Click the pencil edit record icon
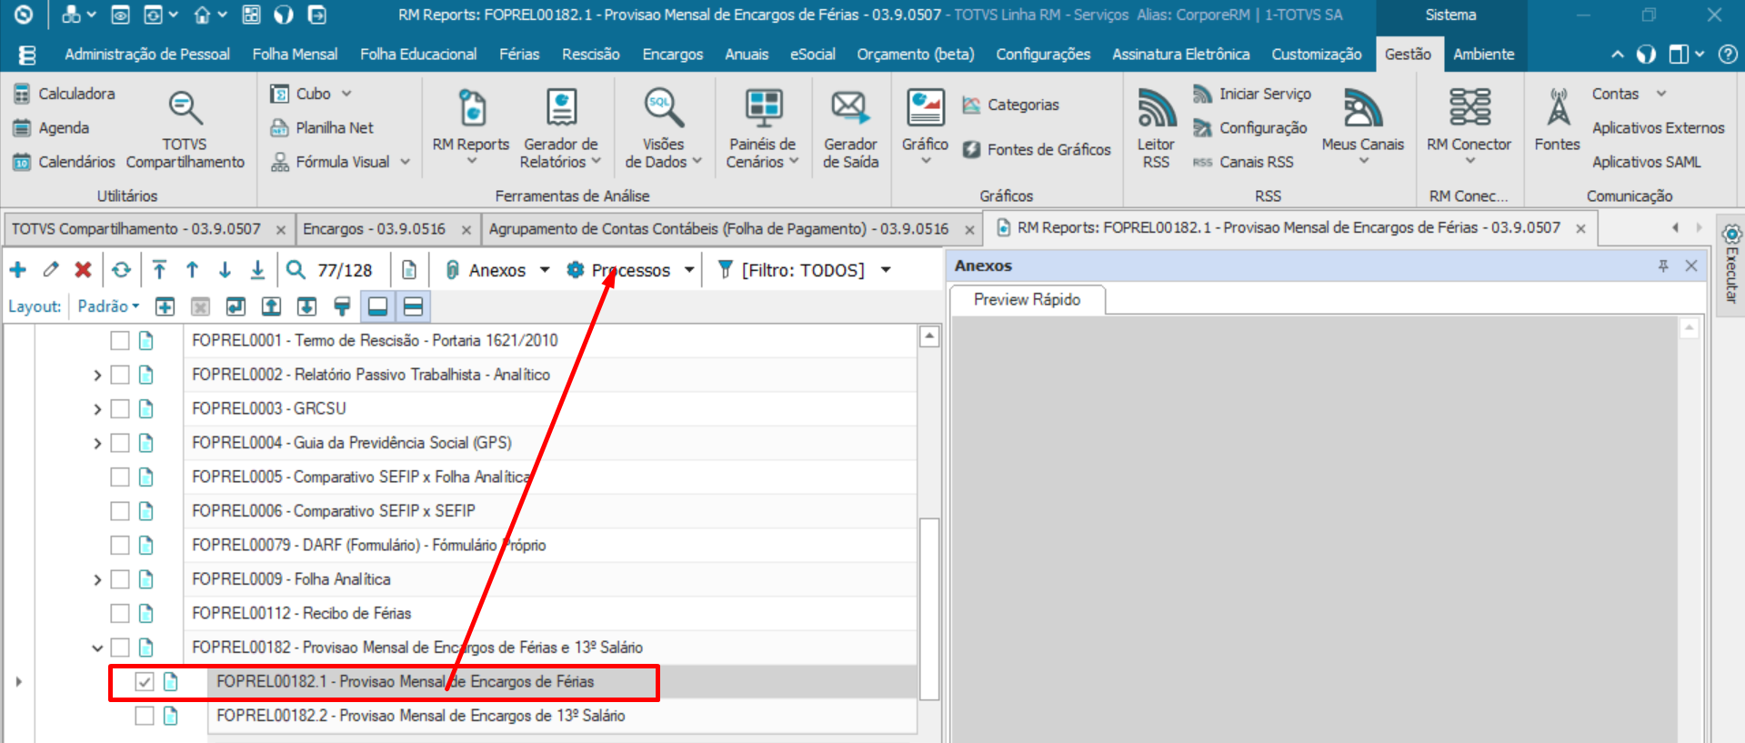Screen dimensions: 1745x743 [x=51, y=270]
